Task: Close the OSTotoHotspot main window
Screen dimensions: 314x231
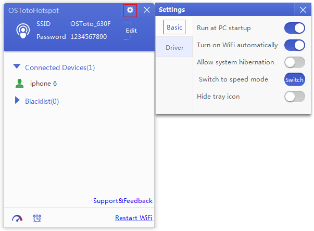Action: coord(147,10)
